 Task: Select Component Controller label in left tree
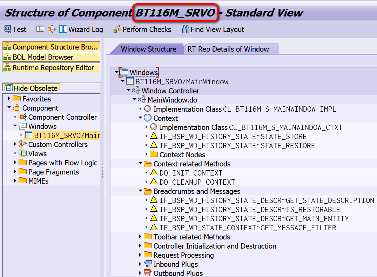[x=62, y=117]
